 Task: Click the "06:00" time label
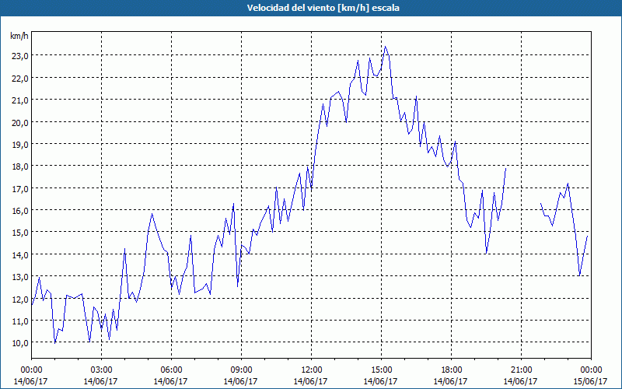171,370
